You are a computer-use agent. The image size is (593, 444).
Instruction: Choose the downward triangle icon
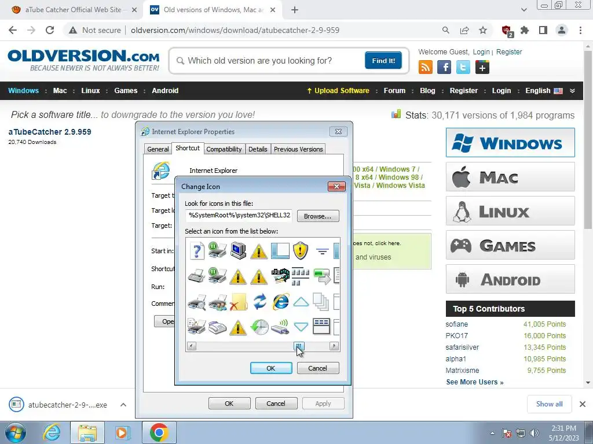[x=301, y=327]
